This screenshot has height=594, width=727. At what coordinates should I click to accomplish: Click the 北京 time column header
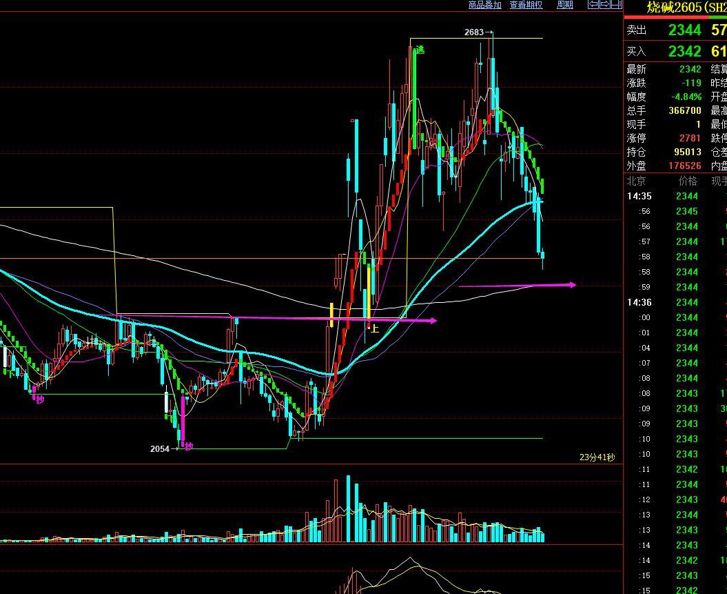pyautogui.click(x=636, y=181)
